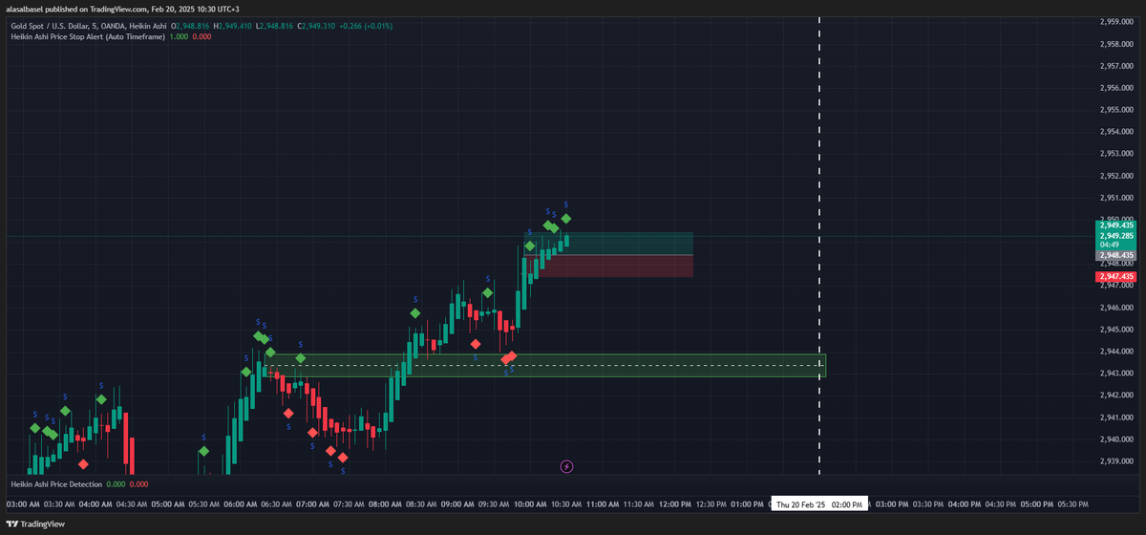1146x535 pixels.
Task: Click the 12:00 PM time axis label
Action: point(676,503)
